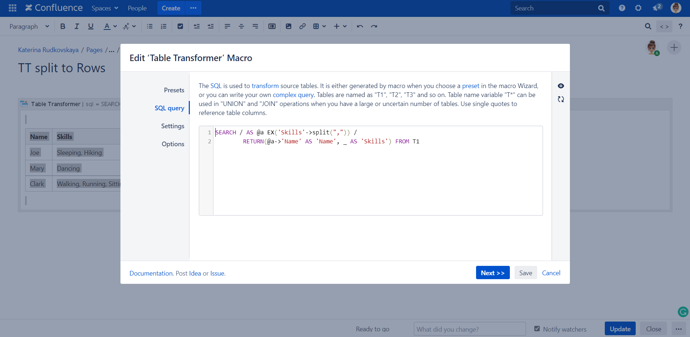Open the Confluence settings gear
Screen dimensions: 690x337
[638, 8]
